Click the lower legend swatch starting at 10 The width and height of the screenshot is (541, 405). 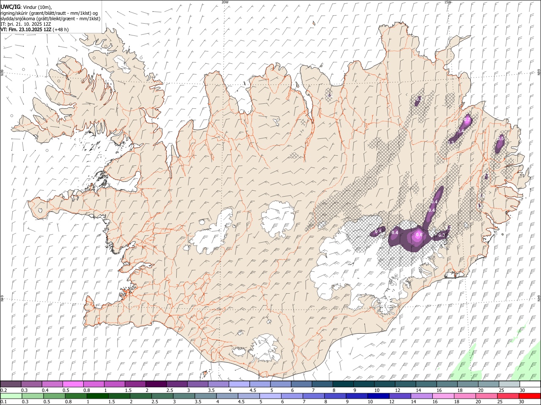(x=378, y=396)
